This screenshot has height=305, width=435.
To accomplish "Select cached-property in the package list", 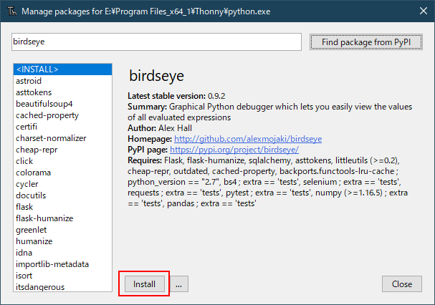I will point(62,115).
